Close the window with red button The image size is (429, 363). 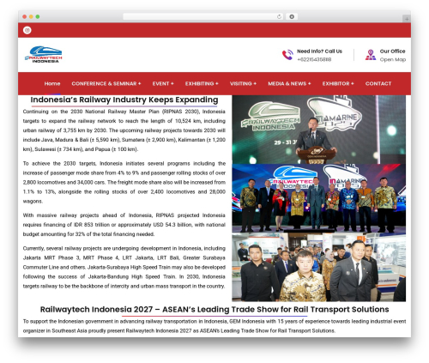[25, 16]
